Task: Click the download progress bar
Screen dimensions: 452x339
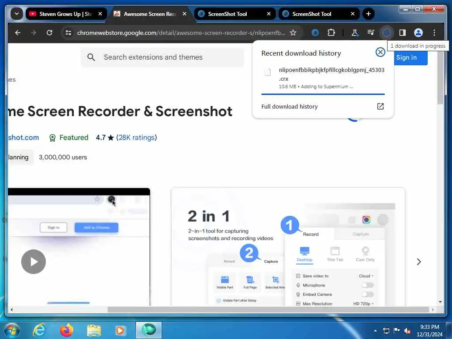Action: 323,94
